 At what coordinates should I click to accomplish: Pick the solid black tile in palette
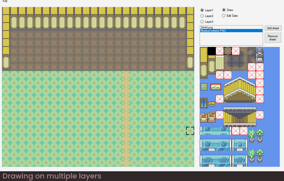tap(211, 51)
